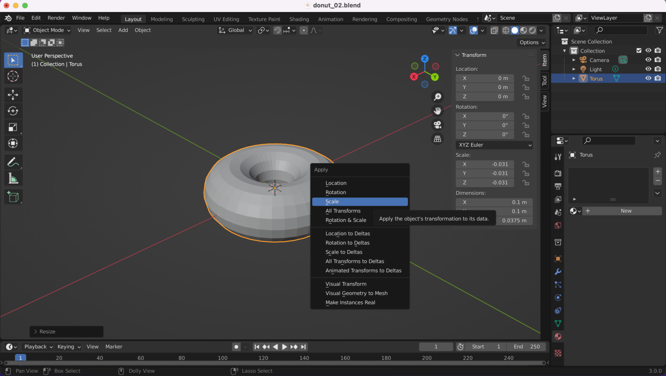Toggle lock on Location X
The image size is (666, 376).
pyautogui.click(x=526, y=78)
